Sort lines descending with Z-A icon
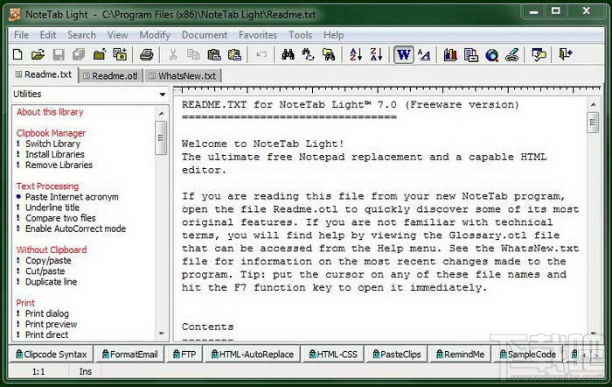 [376, 54]
